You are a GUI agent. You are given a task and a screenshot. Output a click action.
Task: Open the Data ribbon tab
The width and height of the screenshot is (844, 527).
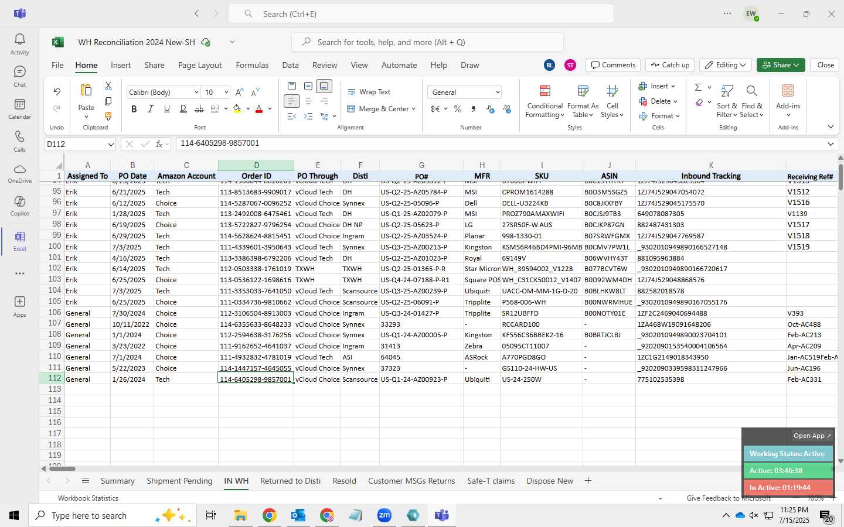point(290,65)
